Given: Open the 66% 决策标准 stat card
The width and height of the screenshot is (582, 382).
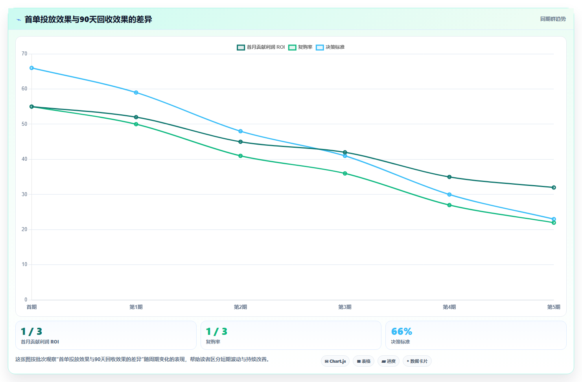Looking at the screenshot, I should pyautogui.click(x=476, y=335).
